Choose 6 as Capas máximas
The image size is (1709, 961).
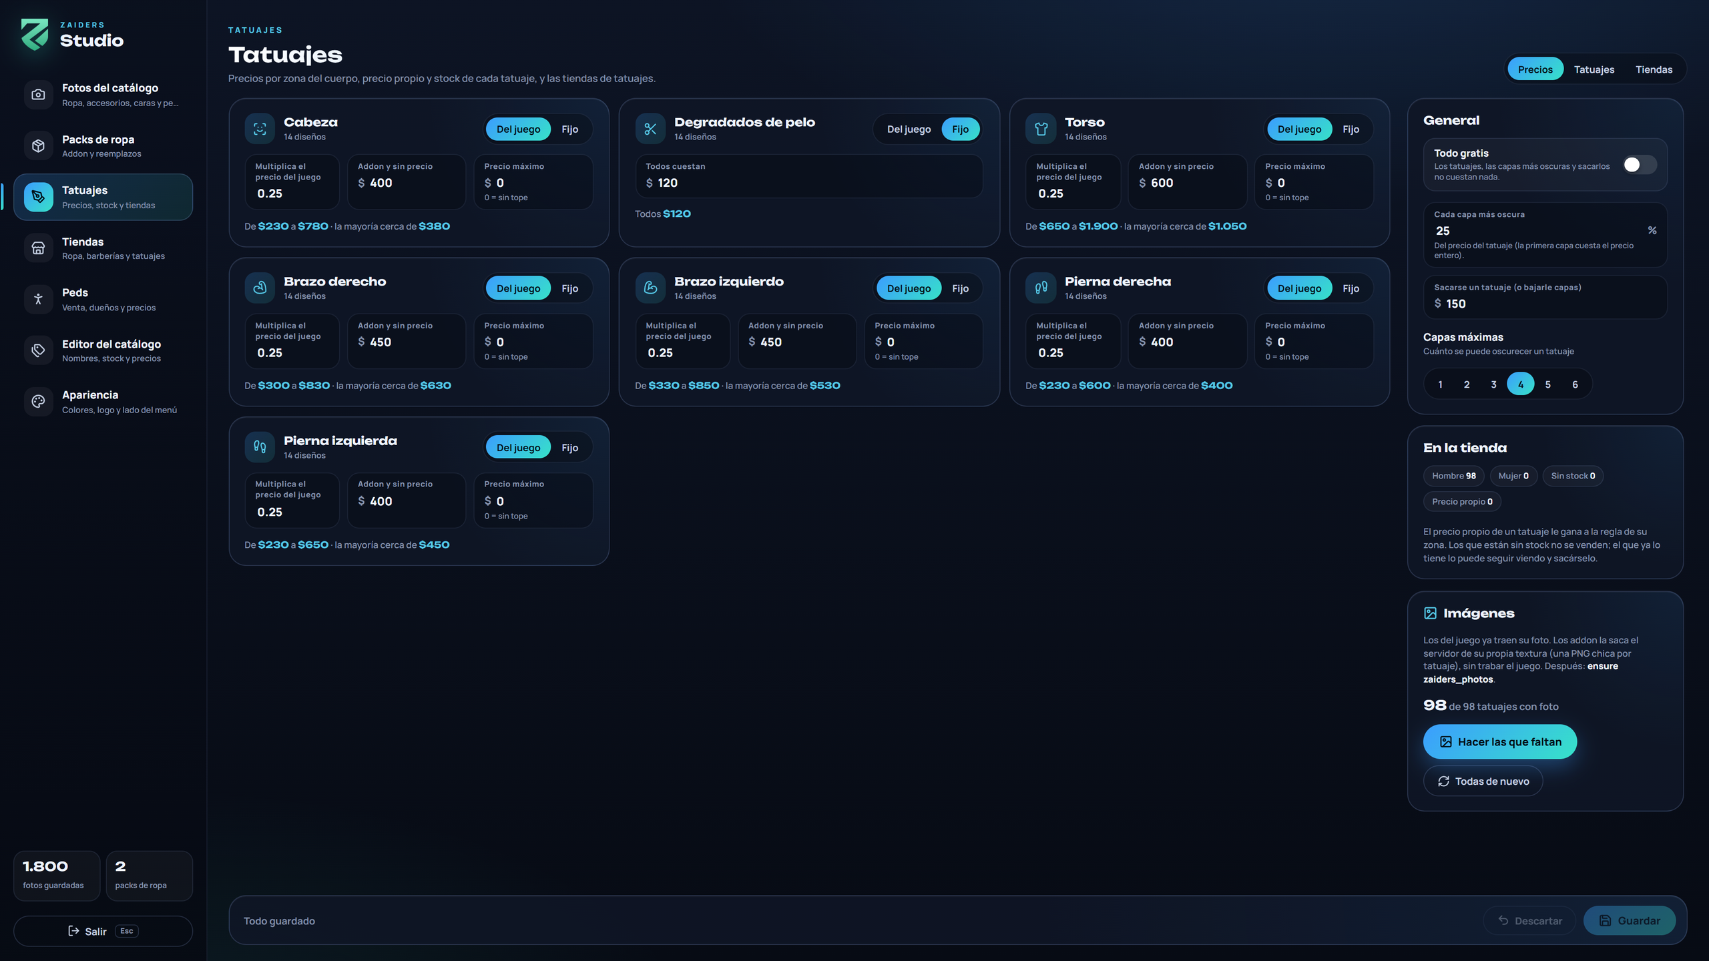[1575, 384]
